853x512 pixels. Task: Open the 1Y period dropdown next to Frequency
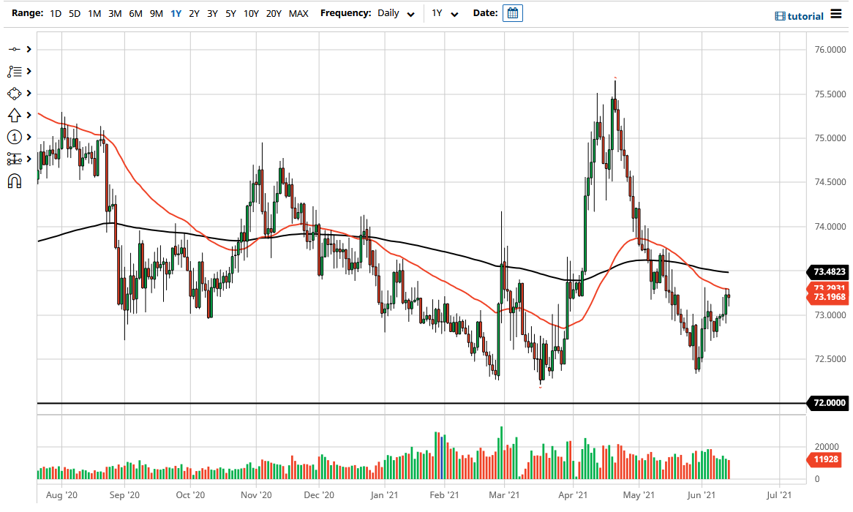tap(443, 13)
